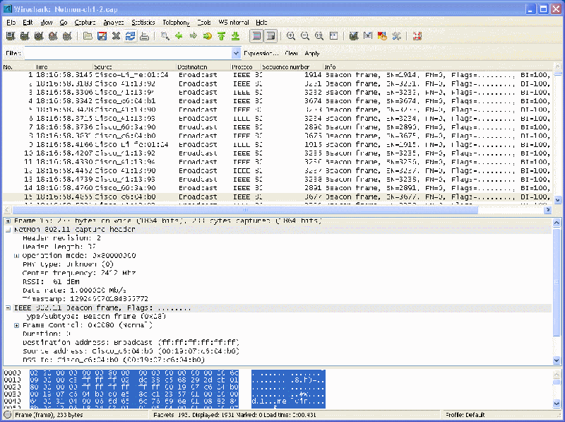Open the Help menu
Image resolution: width=565 pixels, height=422 pixels.
[261, 23]
